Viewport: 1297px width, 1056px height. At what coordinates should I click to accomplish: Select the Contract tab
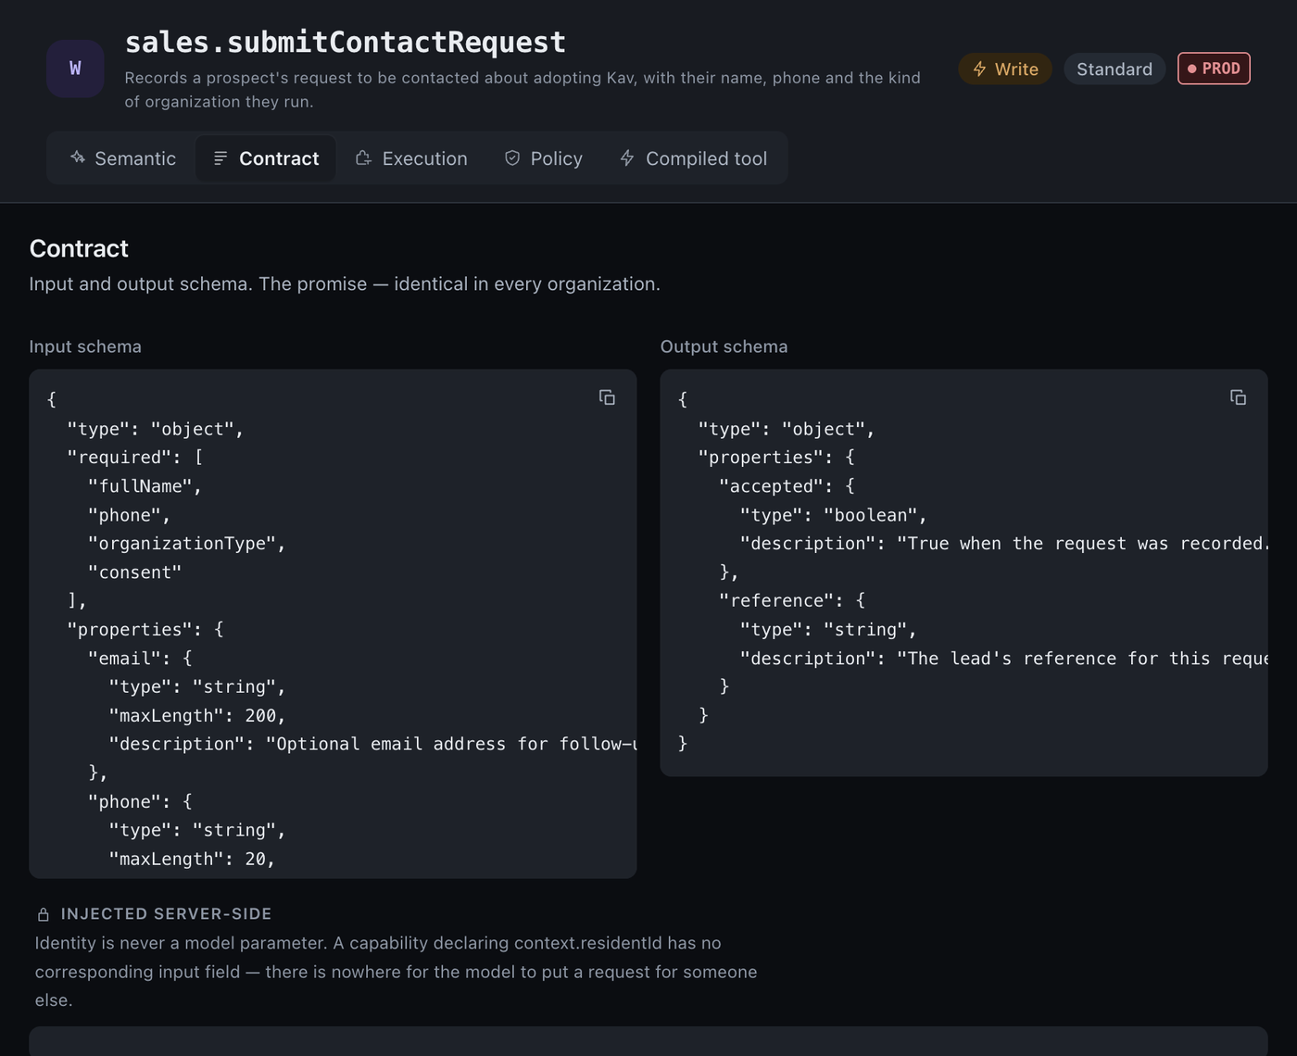[x=266, y=158]
